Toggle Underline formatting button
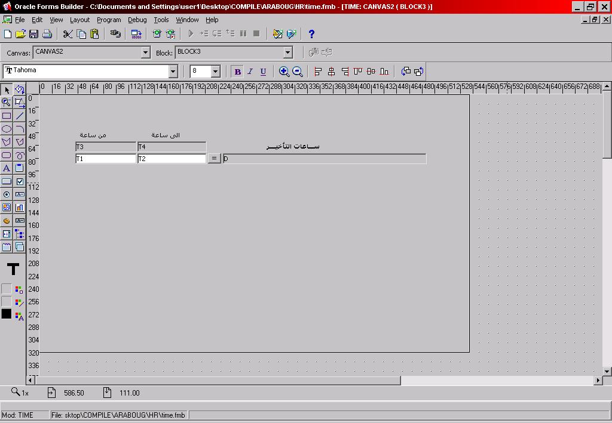 263,72
